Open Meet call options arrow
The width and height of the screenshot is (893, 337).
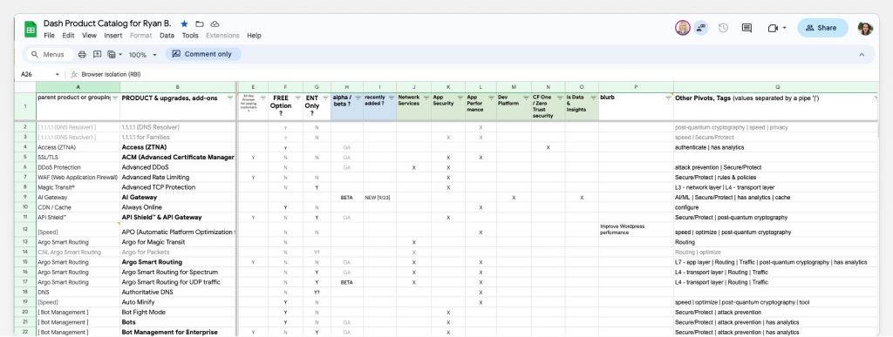(x=784, y=28)
